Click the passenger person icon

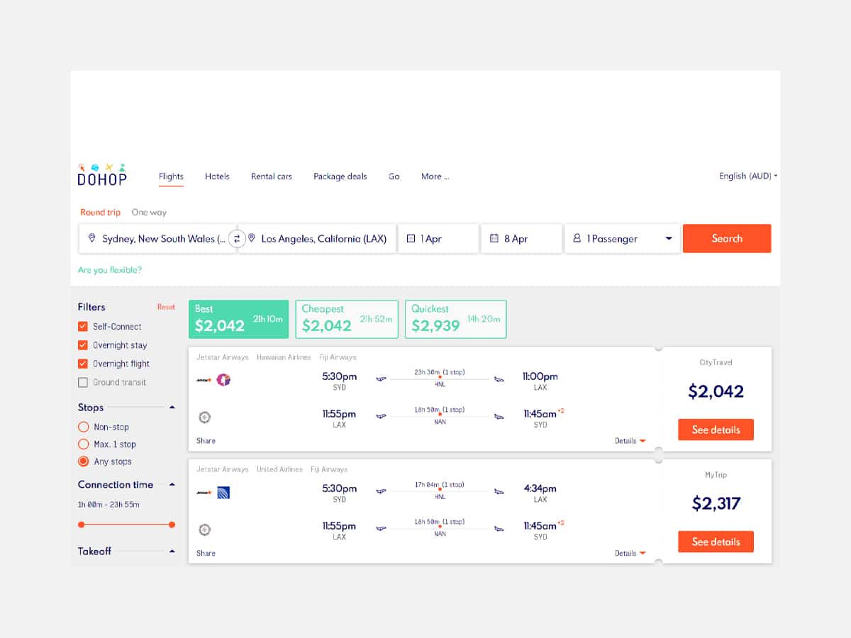point(577,238)
